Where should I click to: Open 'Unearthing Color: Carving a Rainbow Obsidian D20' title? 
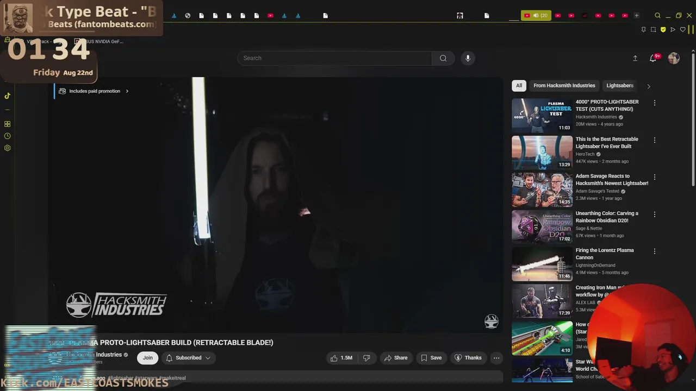(607, 217)
